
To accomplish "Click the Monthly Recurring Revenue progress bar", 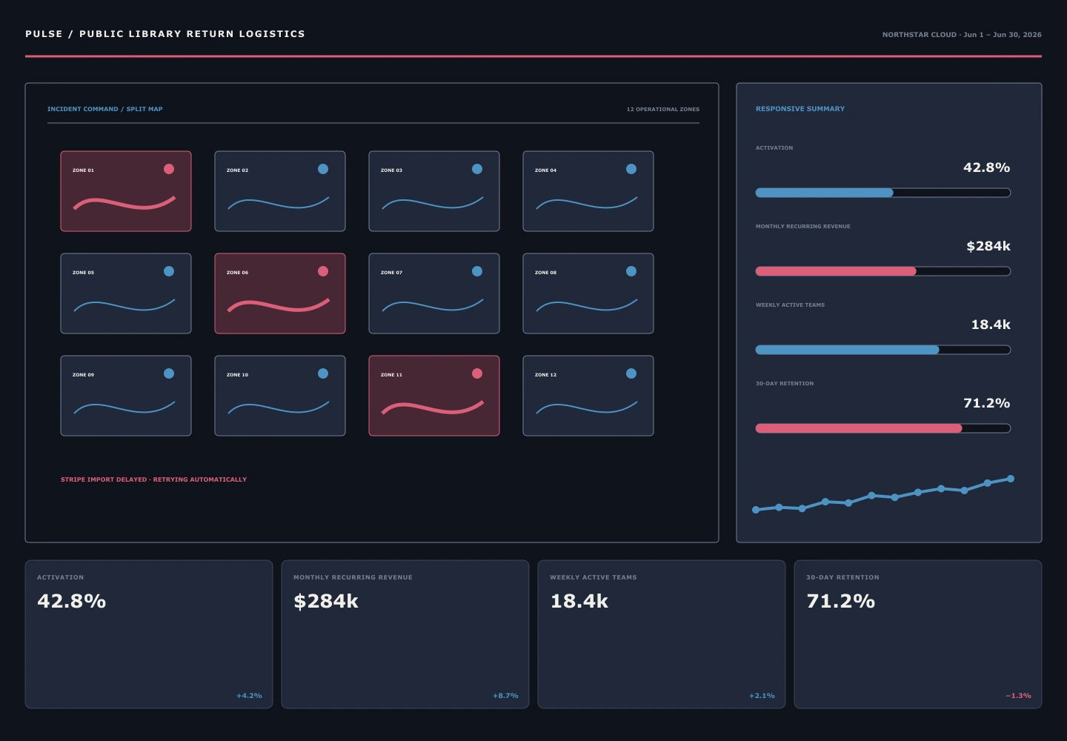I will click(x=883, y=271).
